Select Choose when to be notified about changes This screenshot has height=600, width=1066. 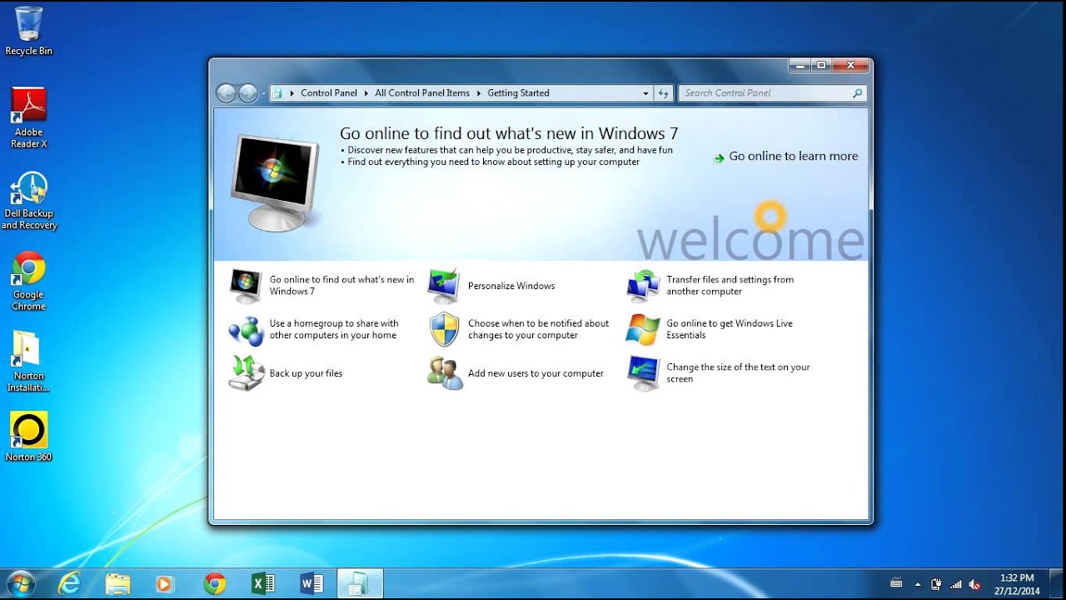click(520, 329)
